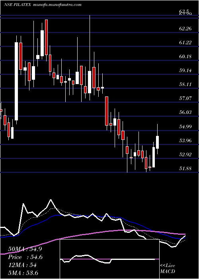Click the 59.14 price axis label
The height and width of the screenshot is (279, 199).
pos(185,70)
